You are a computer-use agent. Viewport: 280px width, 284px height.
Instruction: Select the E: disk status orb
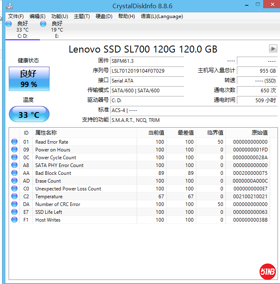point(43,24)
